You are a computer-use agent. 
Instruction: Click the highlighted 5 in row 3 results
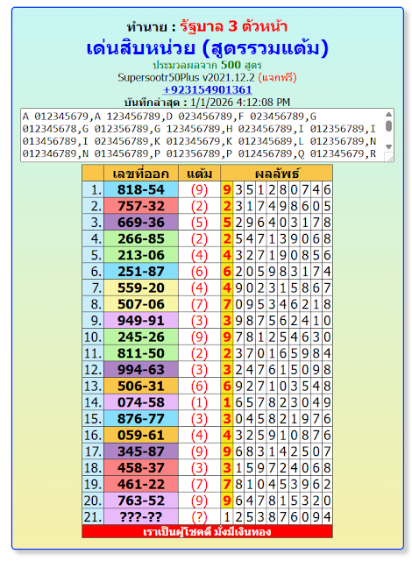227,222
